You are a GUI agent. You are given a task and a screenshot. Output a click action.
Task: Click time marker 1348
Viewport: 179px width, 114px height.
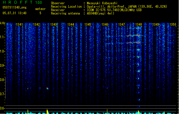[139, 25]
